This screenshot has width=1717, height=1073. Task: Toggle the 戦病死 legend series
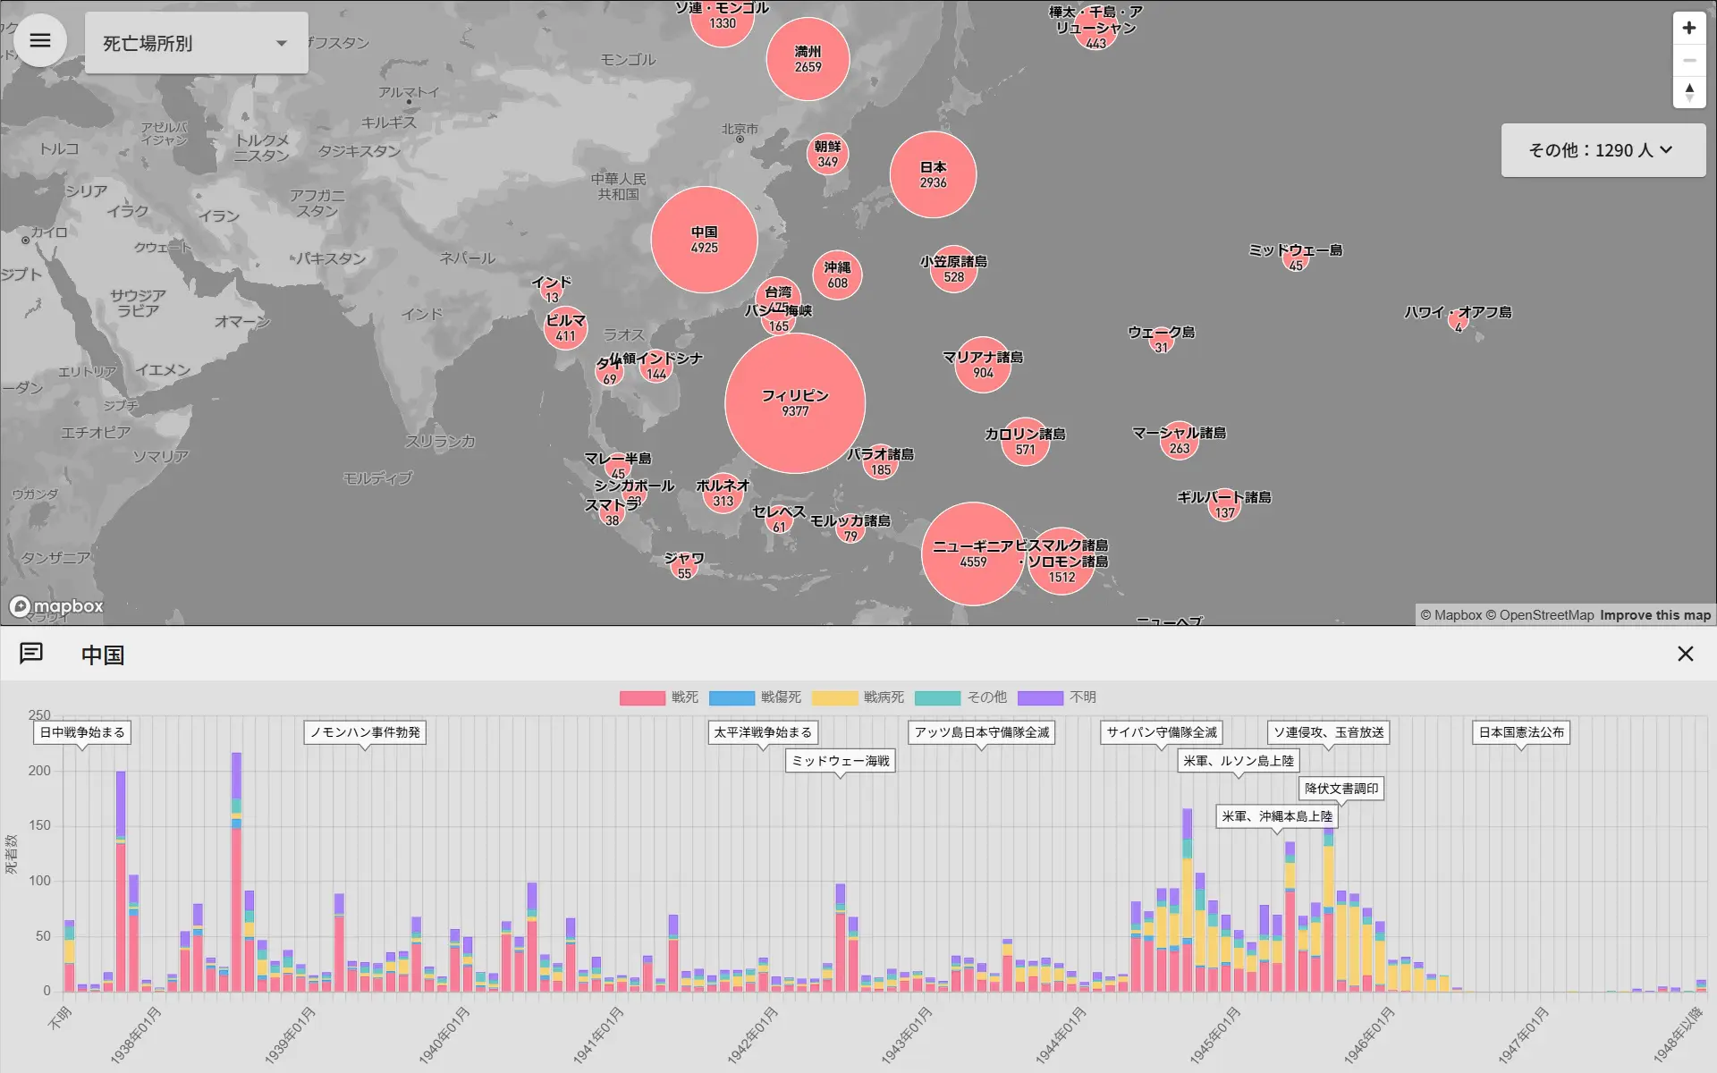point(883,697)
